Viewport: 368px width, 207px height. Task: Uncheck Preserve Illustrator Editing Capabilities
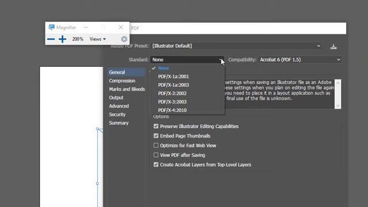(156, 126)
